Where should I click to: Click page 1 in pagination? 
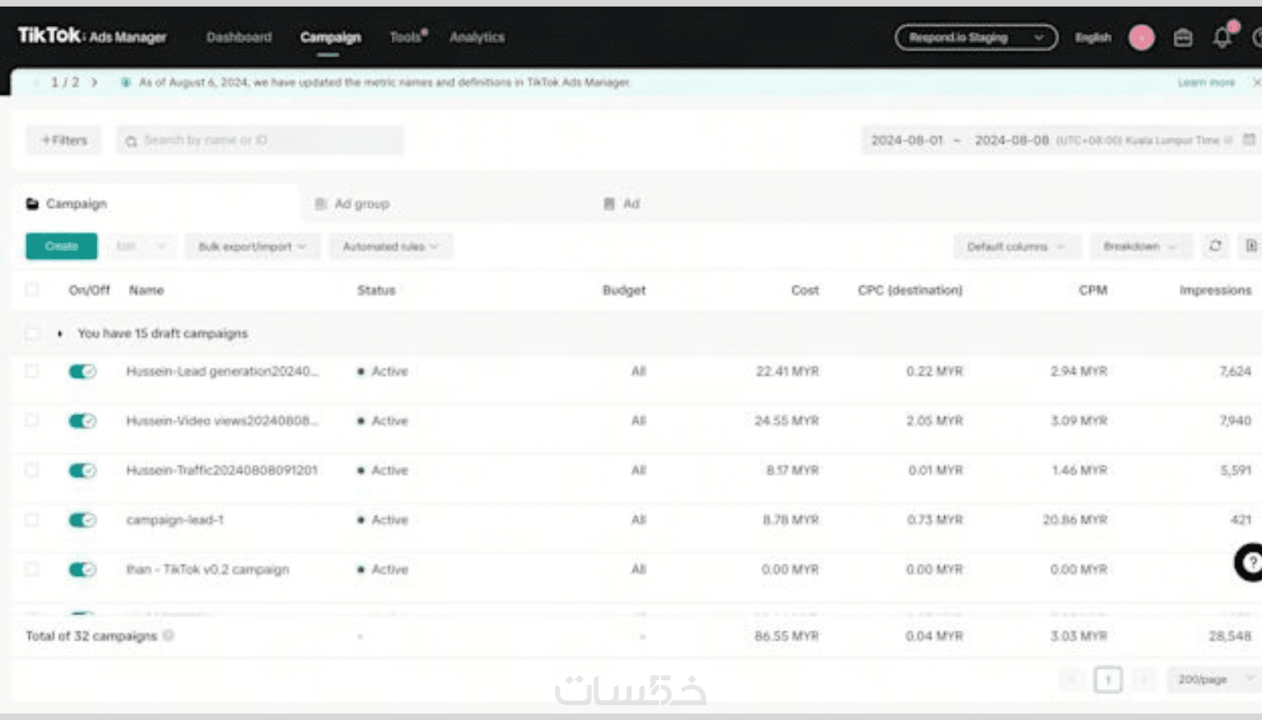pos(1108,679)
